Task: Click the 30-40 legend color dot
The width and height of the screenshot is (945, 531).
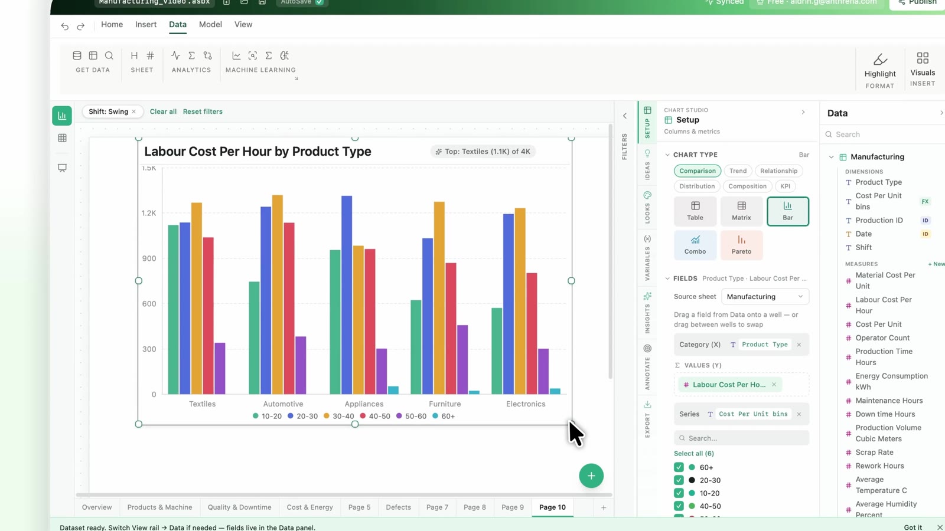Action: [x=327, y=416]
